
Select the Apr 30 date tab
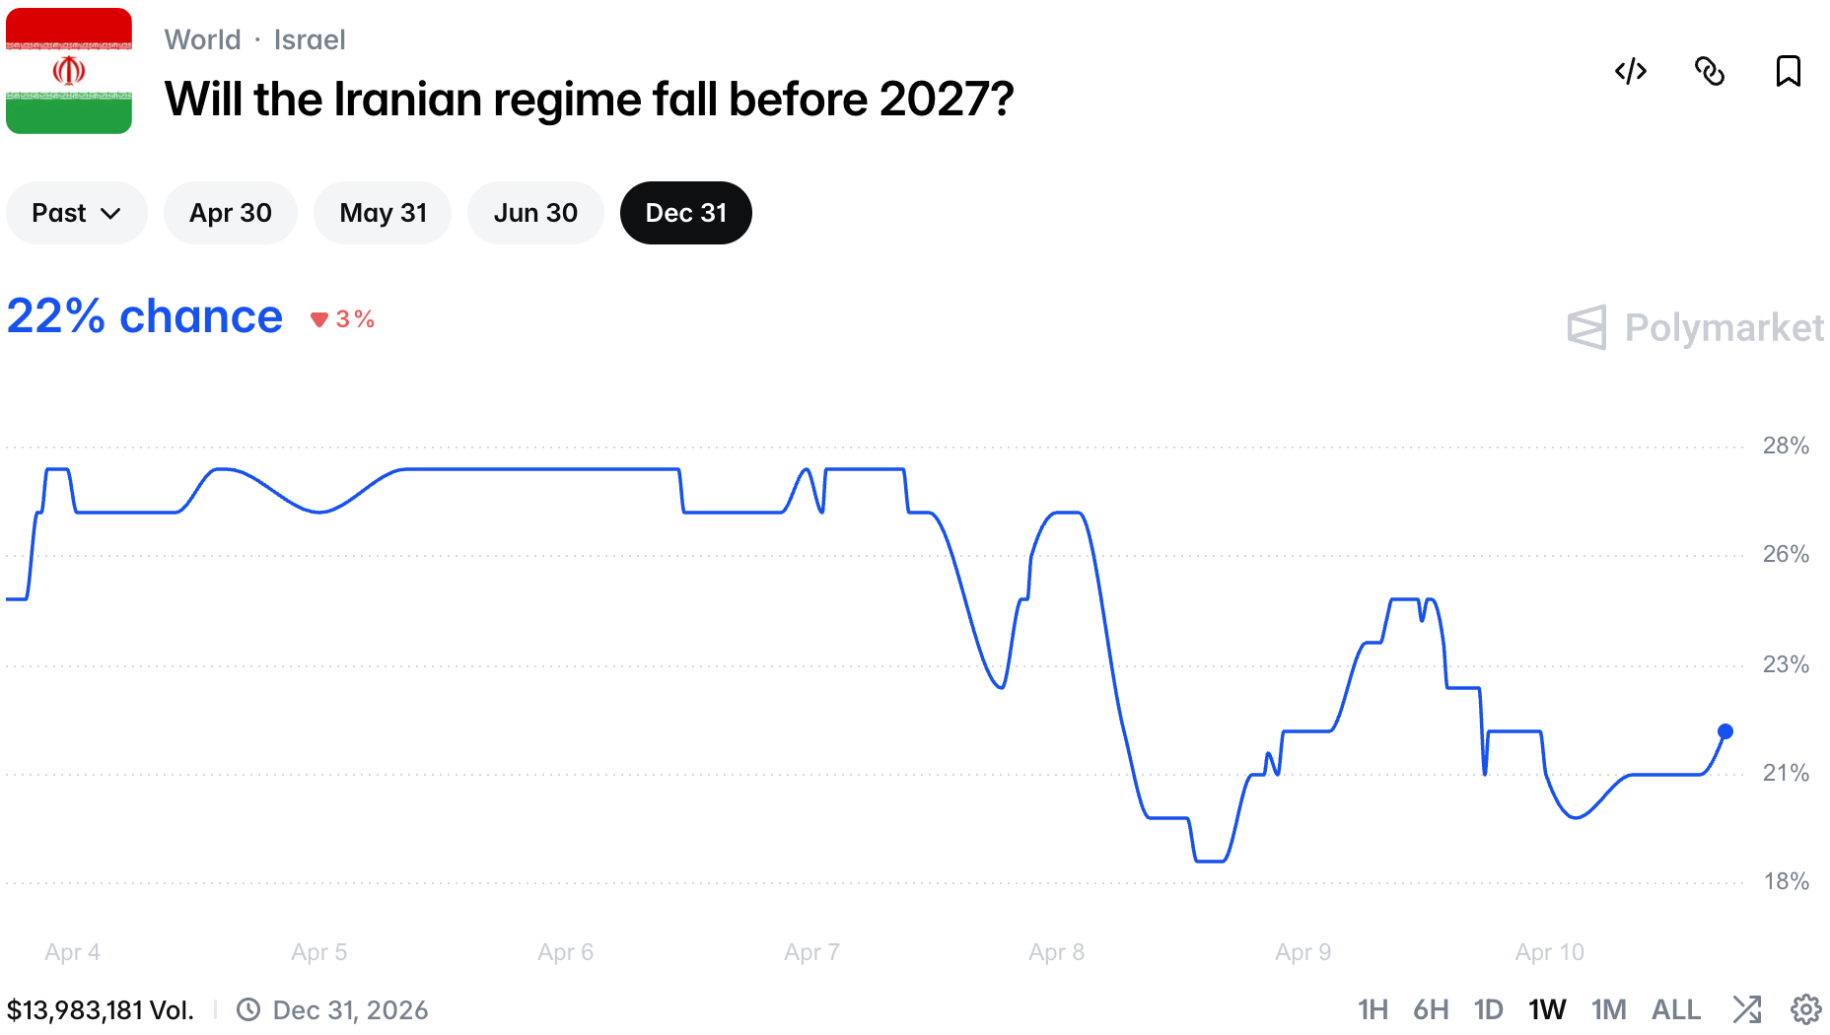point(230,213)
